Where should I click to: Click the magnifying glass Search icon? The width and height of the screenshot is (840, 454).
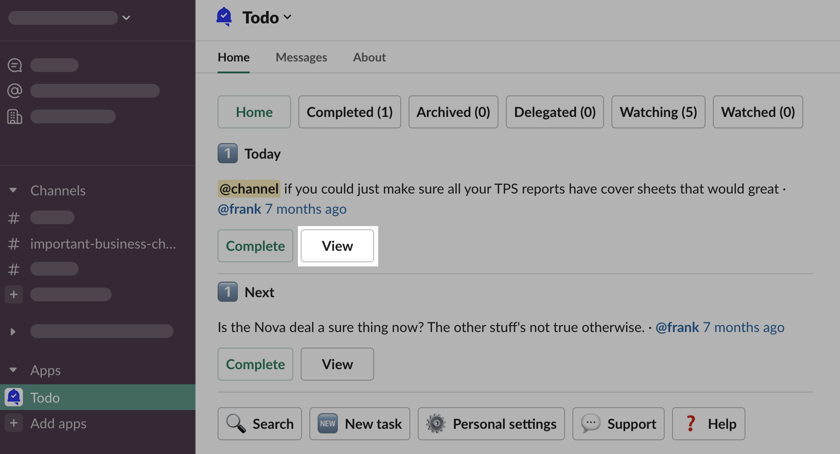(x=236, y=424)
